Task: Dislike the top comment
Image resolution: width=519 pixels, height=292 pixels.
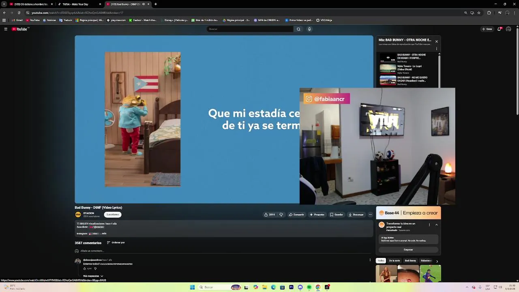Action: tap(95, 268)
